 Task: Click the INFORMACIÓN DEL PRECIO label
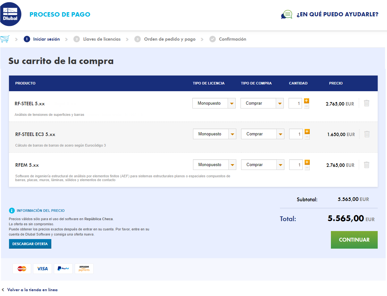click(x=41, y=211)
